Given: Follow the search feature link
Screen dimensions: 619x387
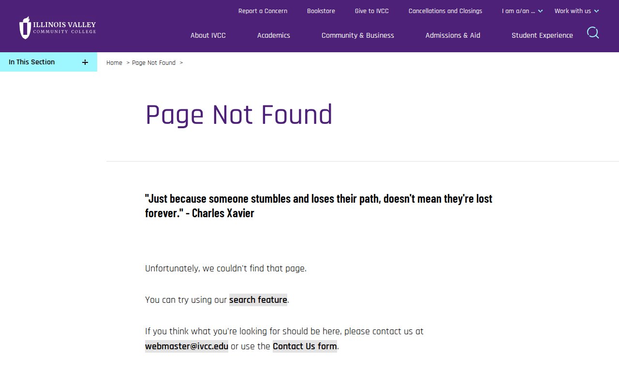Looking at the screenshot, I should pyautogui.click(x=258, y=300).
